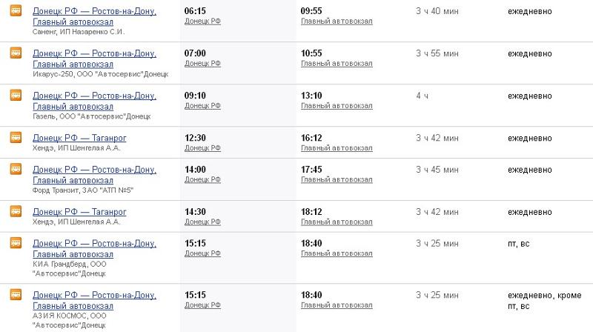Click Главный автовокзал under 17:45 arrival

point(337,179)
